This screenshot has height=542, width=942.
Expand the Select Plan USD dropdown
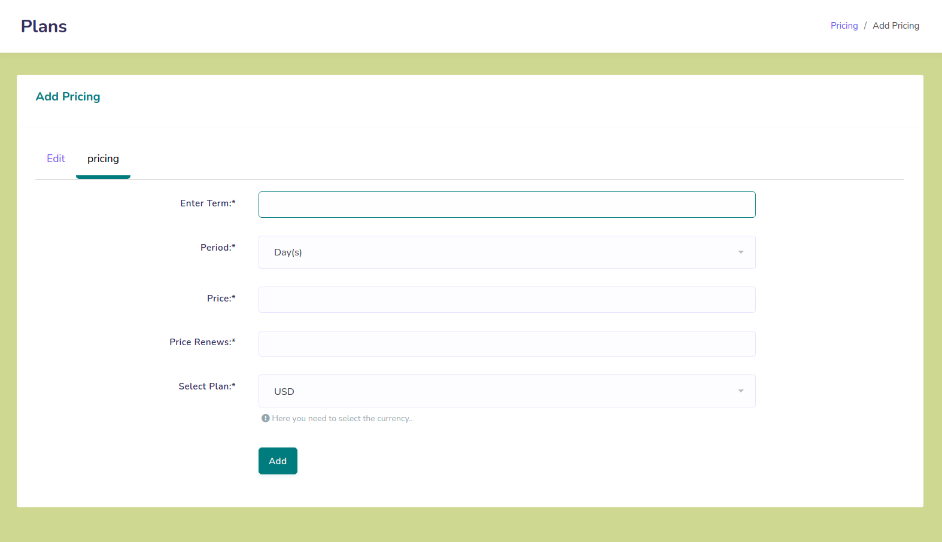(506, 391)
